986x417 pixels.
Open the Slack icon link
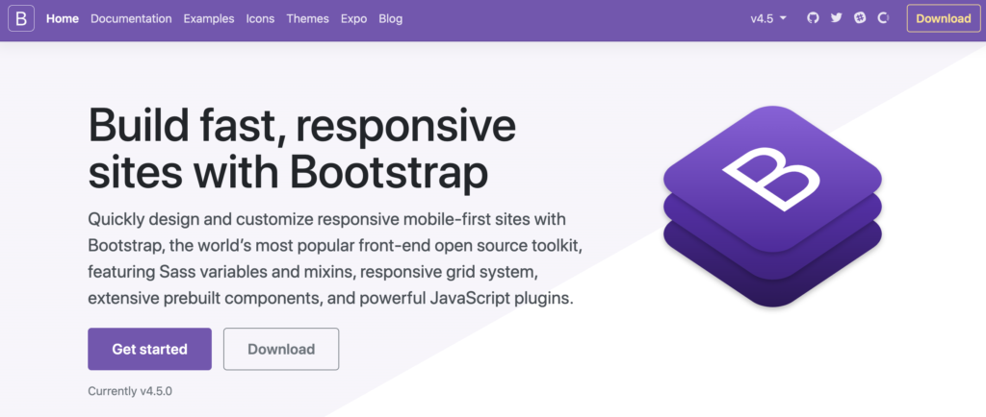860,18
